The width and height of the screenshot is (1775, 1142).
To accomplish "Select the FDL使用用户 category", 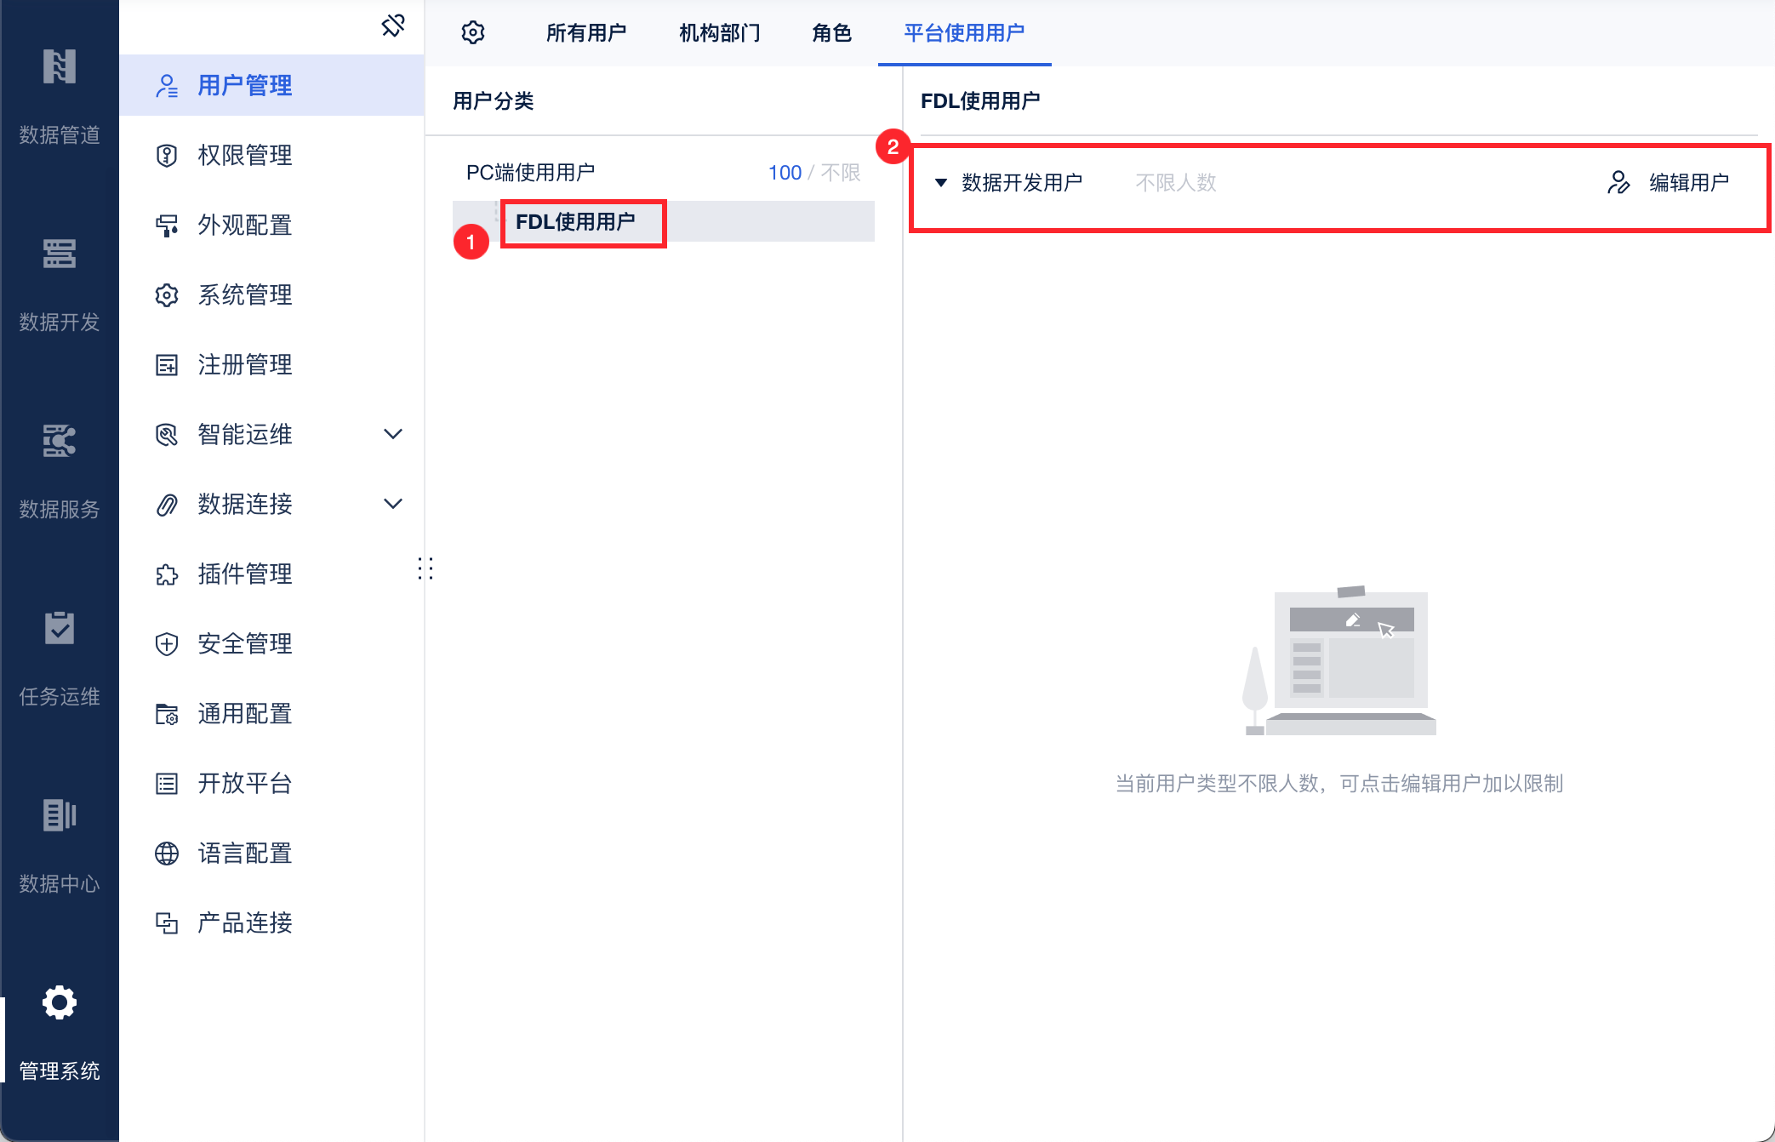I will [x=575, y=222].
